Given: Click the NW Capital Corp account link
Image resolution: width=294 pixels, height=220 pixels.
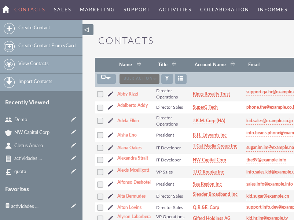Looking at the screenshot, I should 209,160.
